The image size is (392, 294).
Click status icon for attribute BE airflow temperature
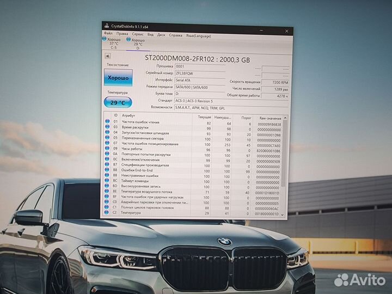coord(107,192)
